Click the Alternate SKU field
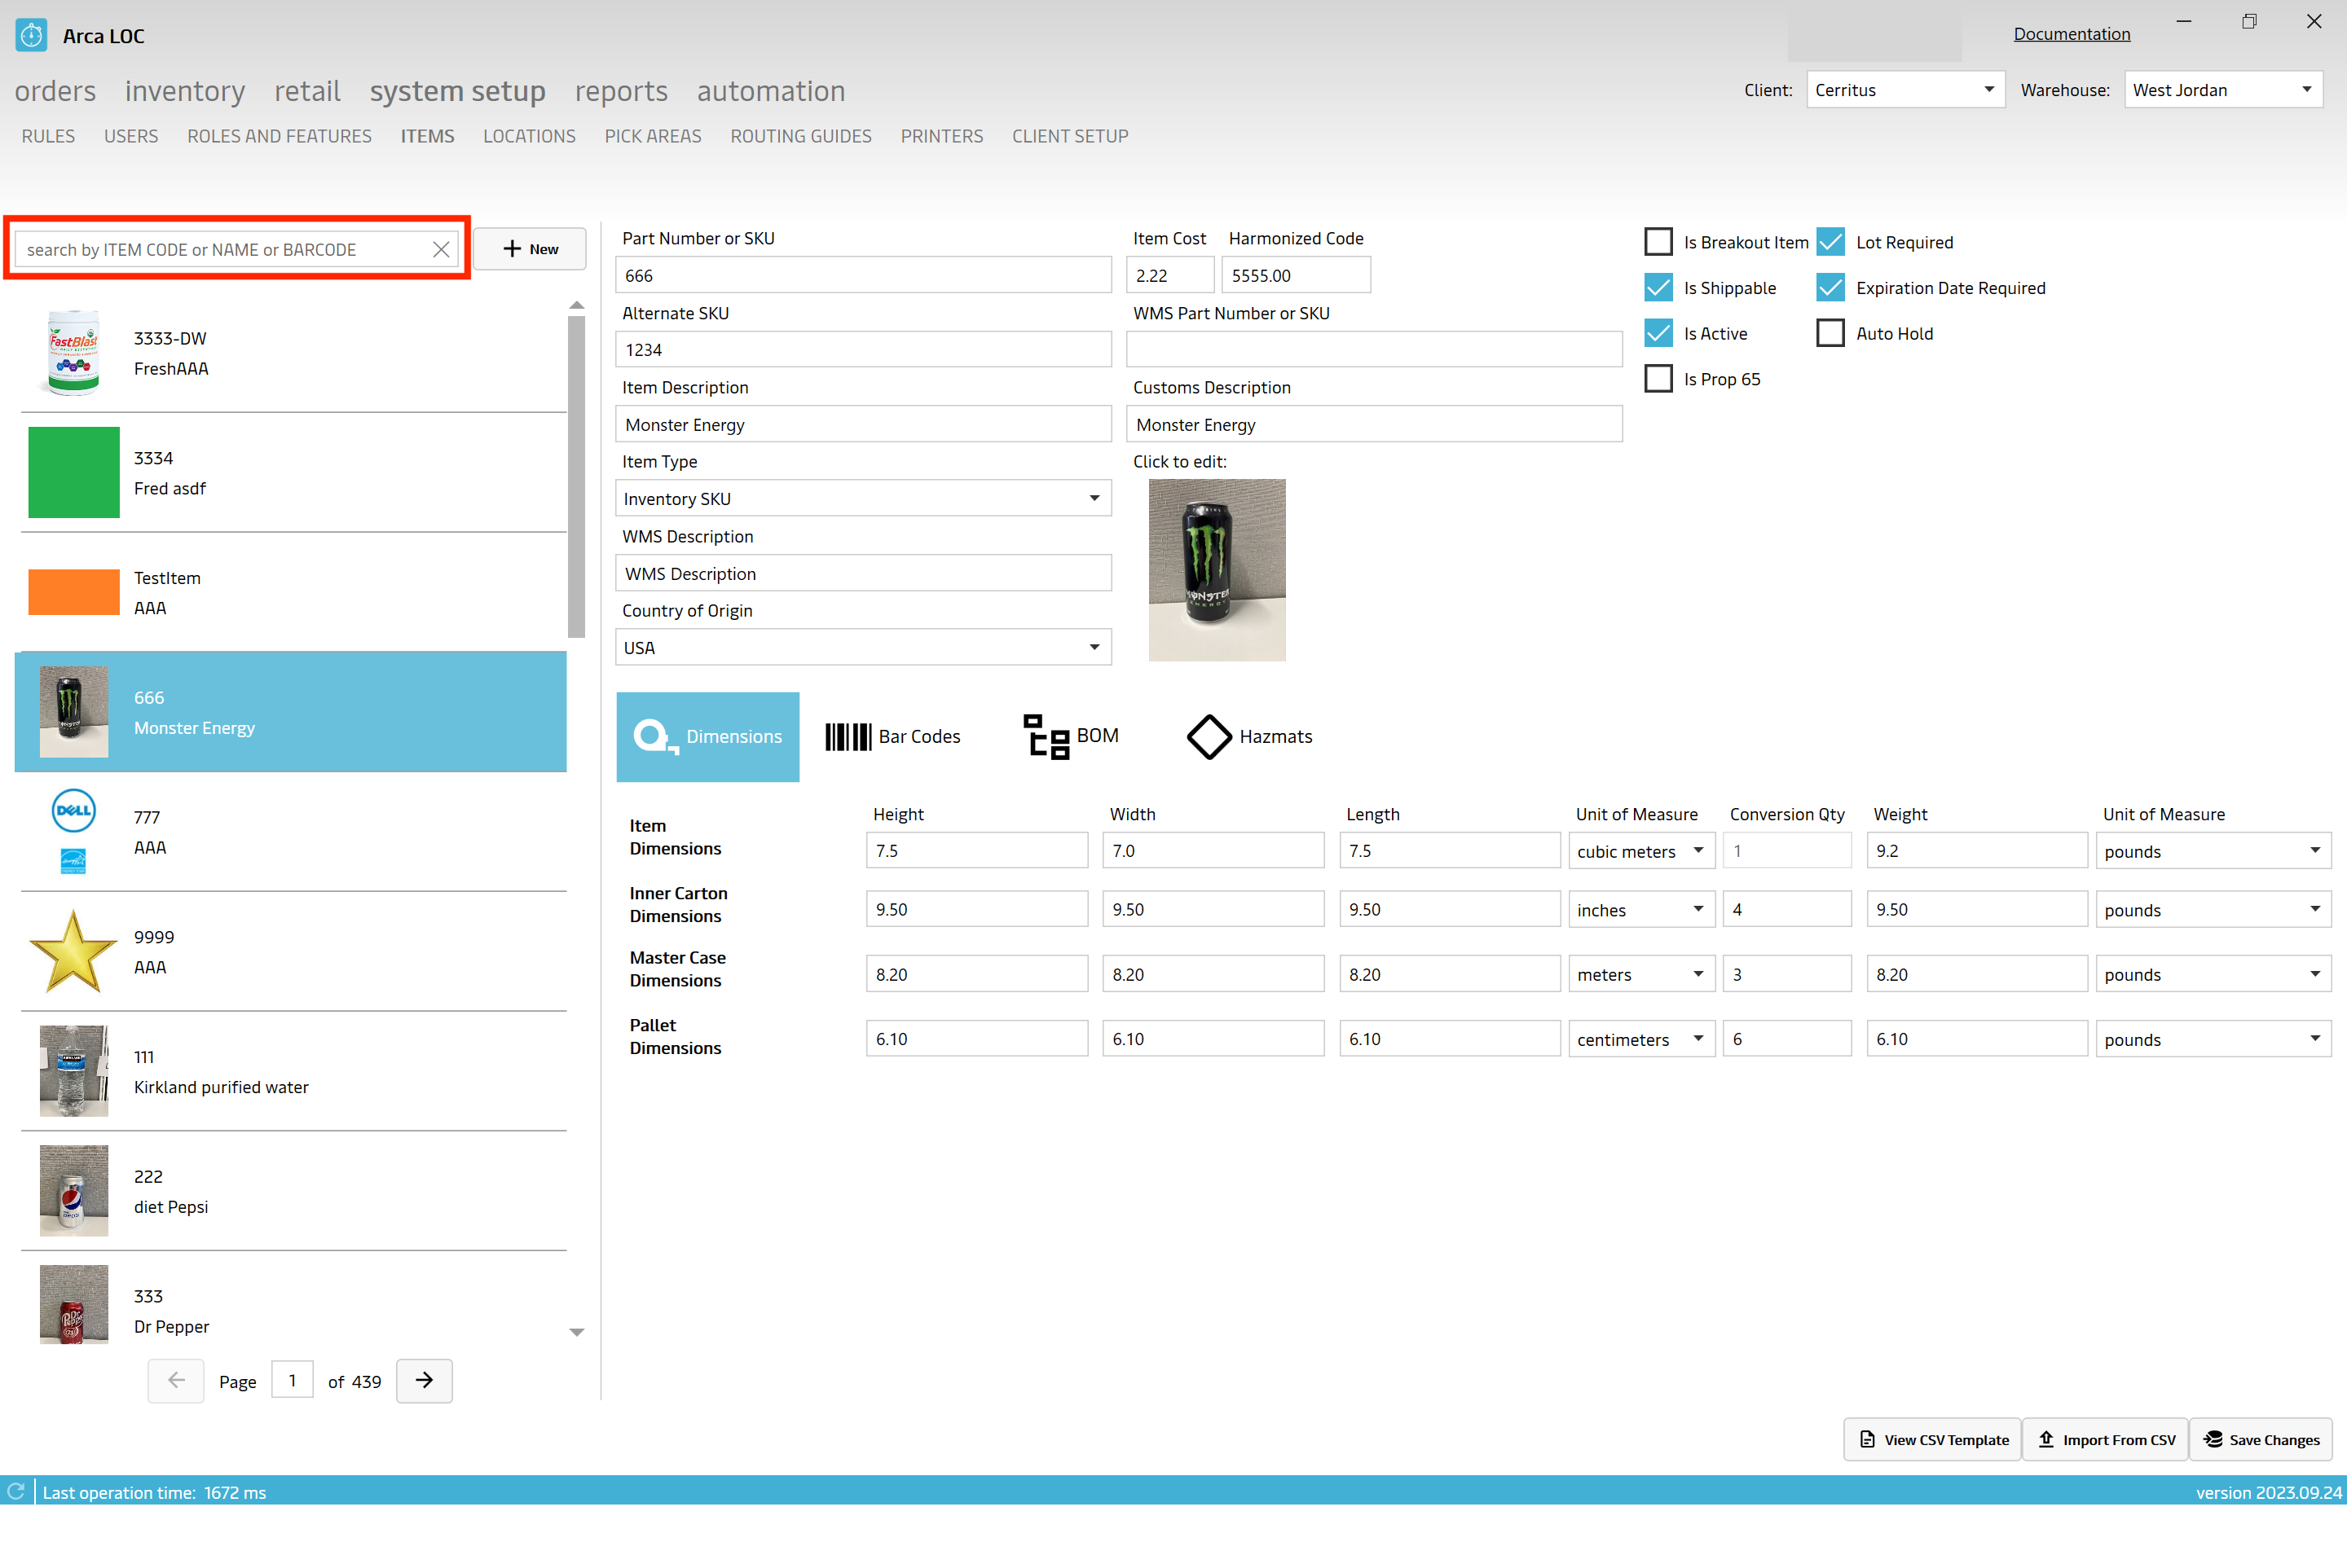Screen dimensions: 2347x1564 tap(863, 350)
